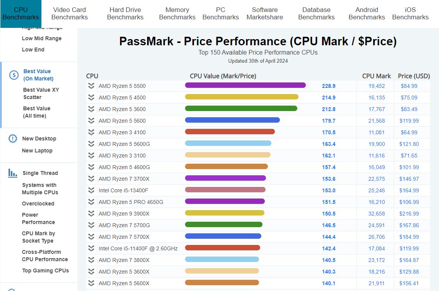Go to Memory Benchmarks tab
Image resolution: width=439 pixels, height=291 pixels.
pyautogui.click(x=177, y=14)
